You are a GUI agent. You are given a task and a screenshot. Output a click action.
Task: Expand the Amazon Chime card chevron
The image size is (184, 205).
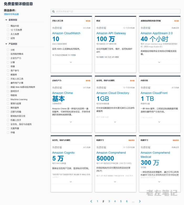[x=71, y=122]
